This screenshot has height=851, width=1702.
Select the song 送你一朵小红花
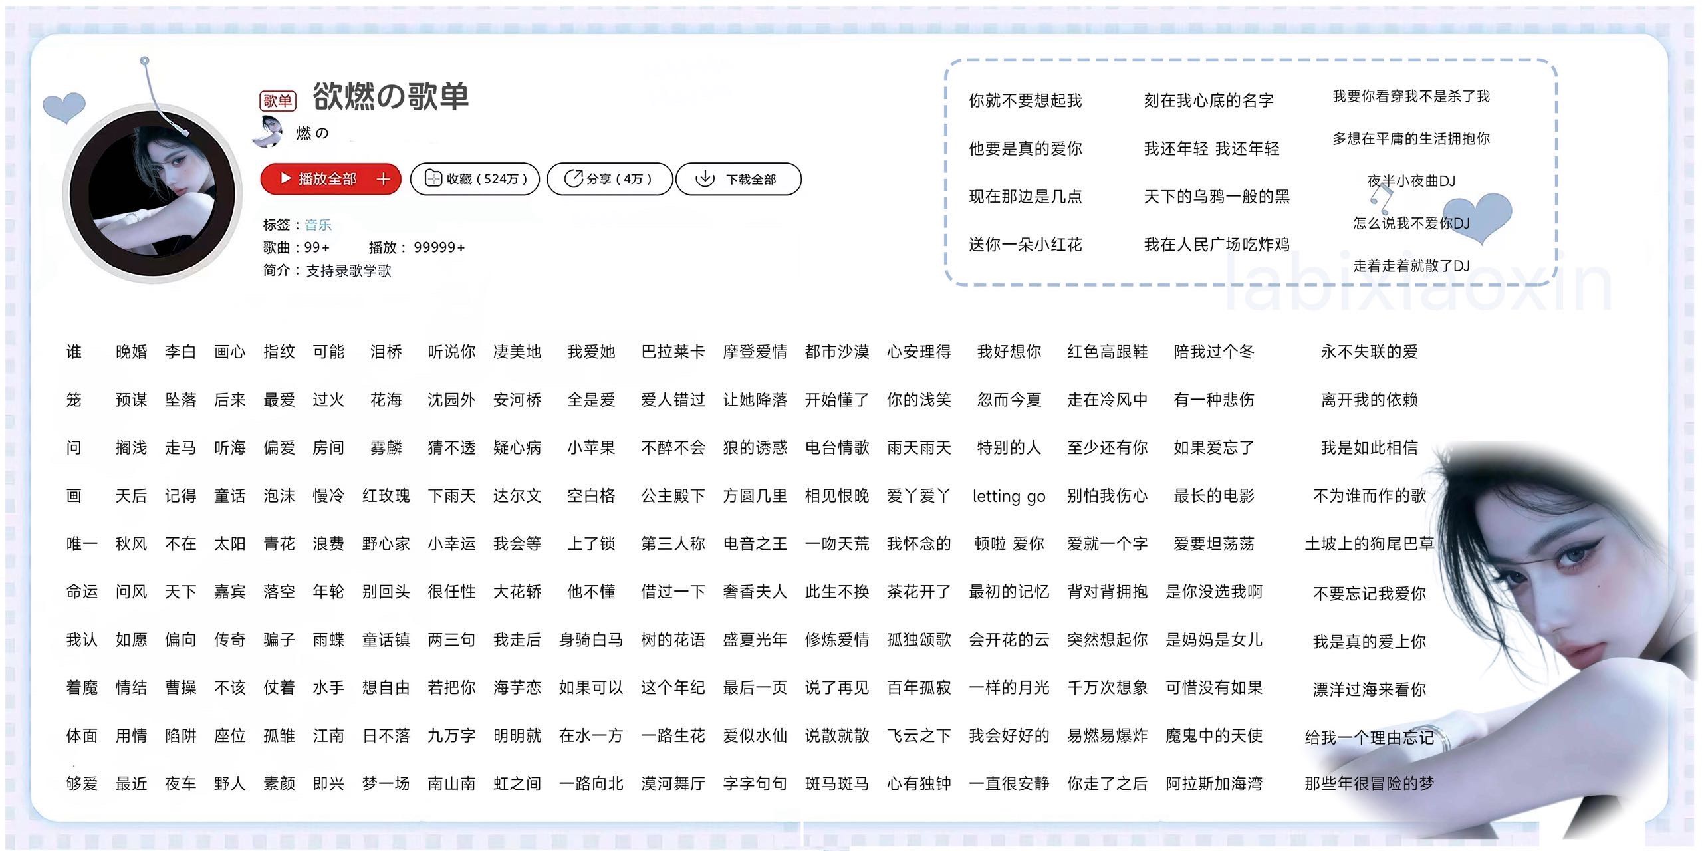tap(1025, 245)
